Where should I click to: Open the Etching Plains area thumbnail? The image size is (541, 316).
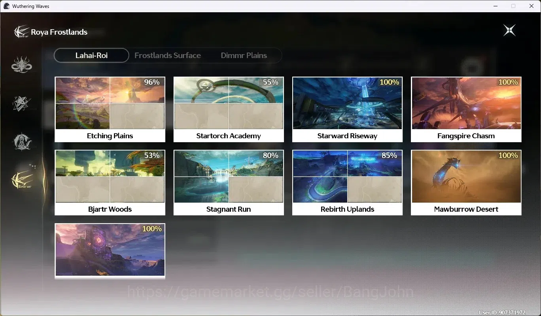pos(110,103)
